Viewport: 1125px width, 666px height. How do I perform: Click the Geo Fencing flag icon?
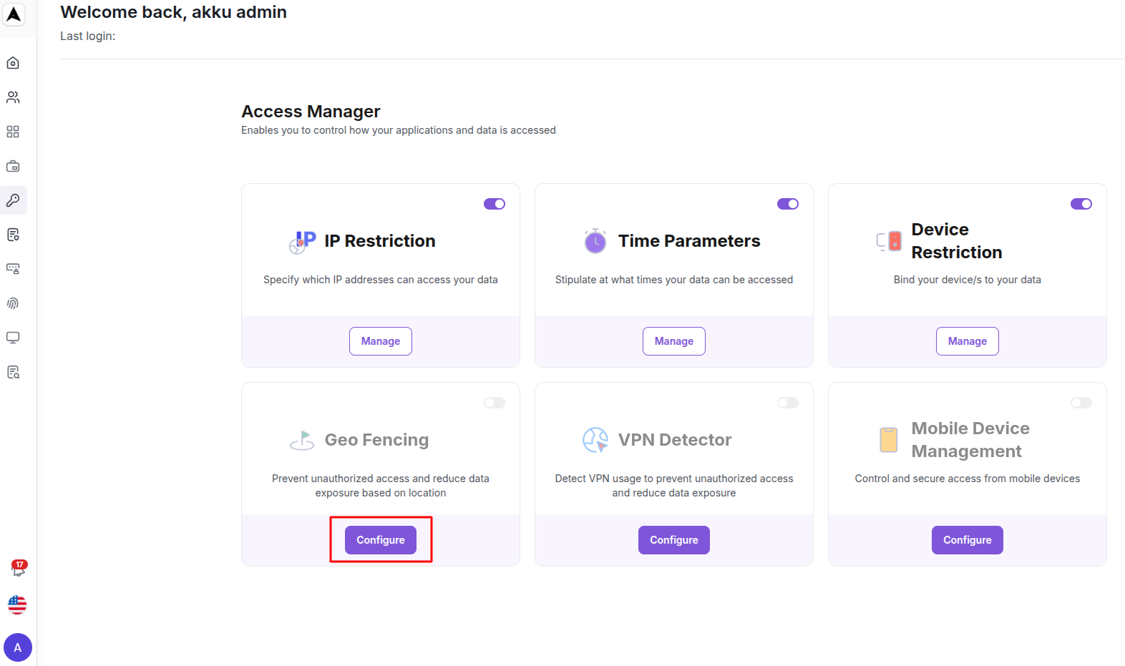tap(302, 440)
